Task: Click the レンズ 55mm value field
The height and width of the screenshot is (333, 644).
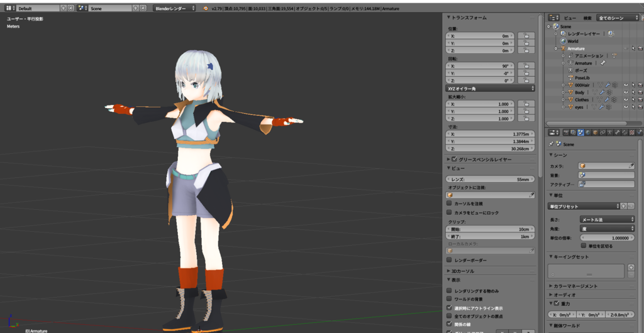Action: tap(491, 179)
